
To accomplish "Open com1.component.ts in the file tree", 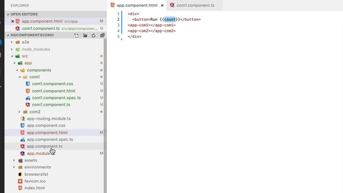I will click(51, 105).
